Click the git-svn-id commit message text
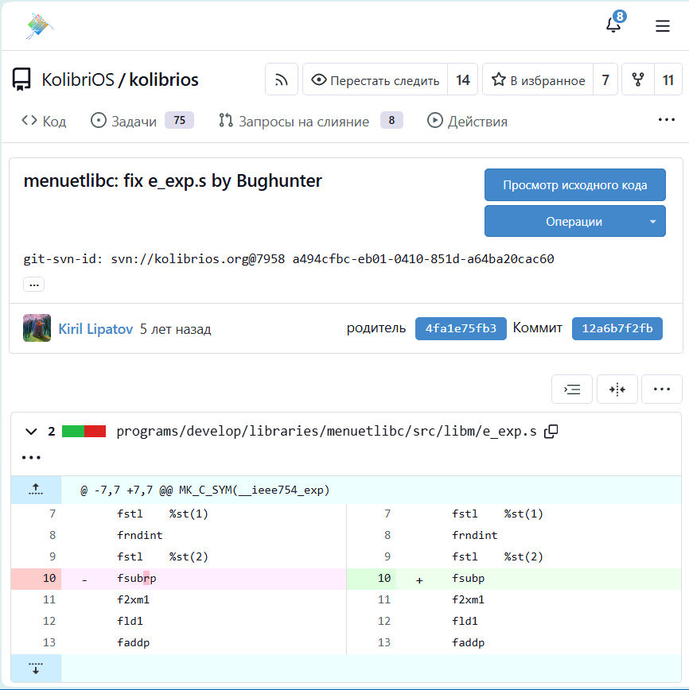This screenshot has height=690, width=689. point(289,259)
